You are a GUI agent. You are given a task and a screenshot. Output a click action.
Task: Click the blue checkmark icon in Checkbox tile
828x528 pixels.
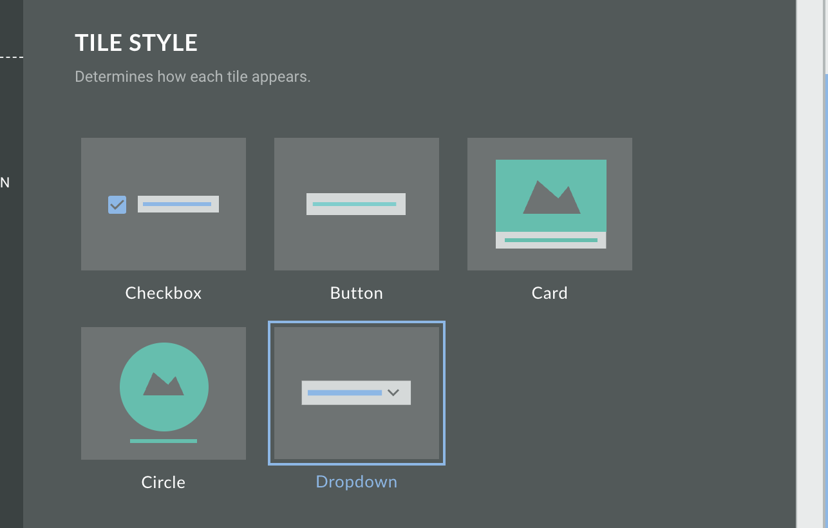(117, 205)
